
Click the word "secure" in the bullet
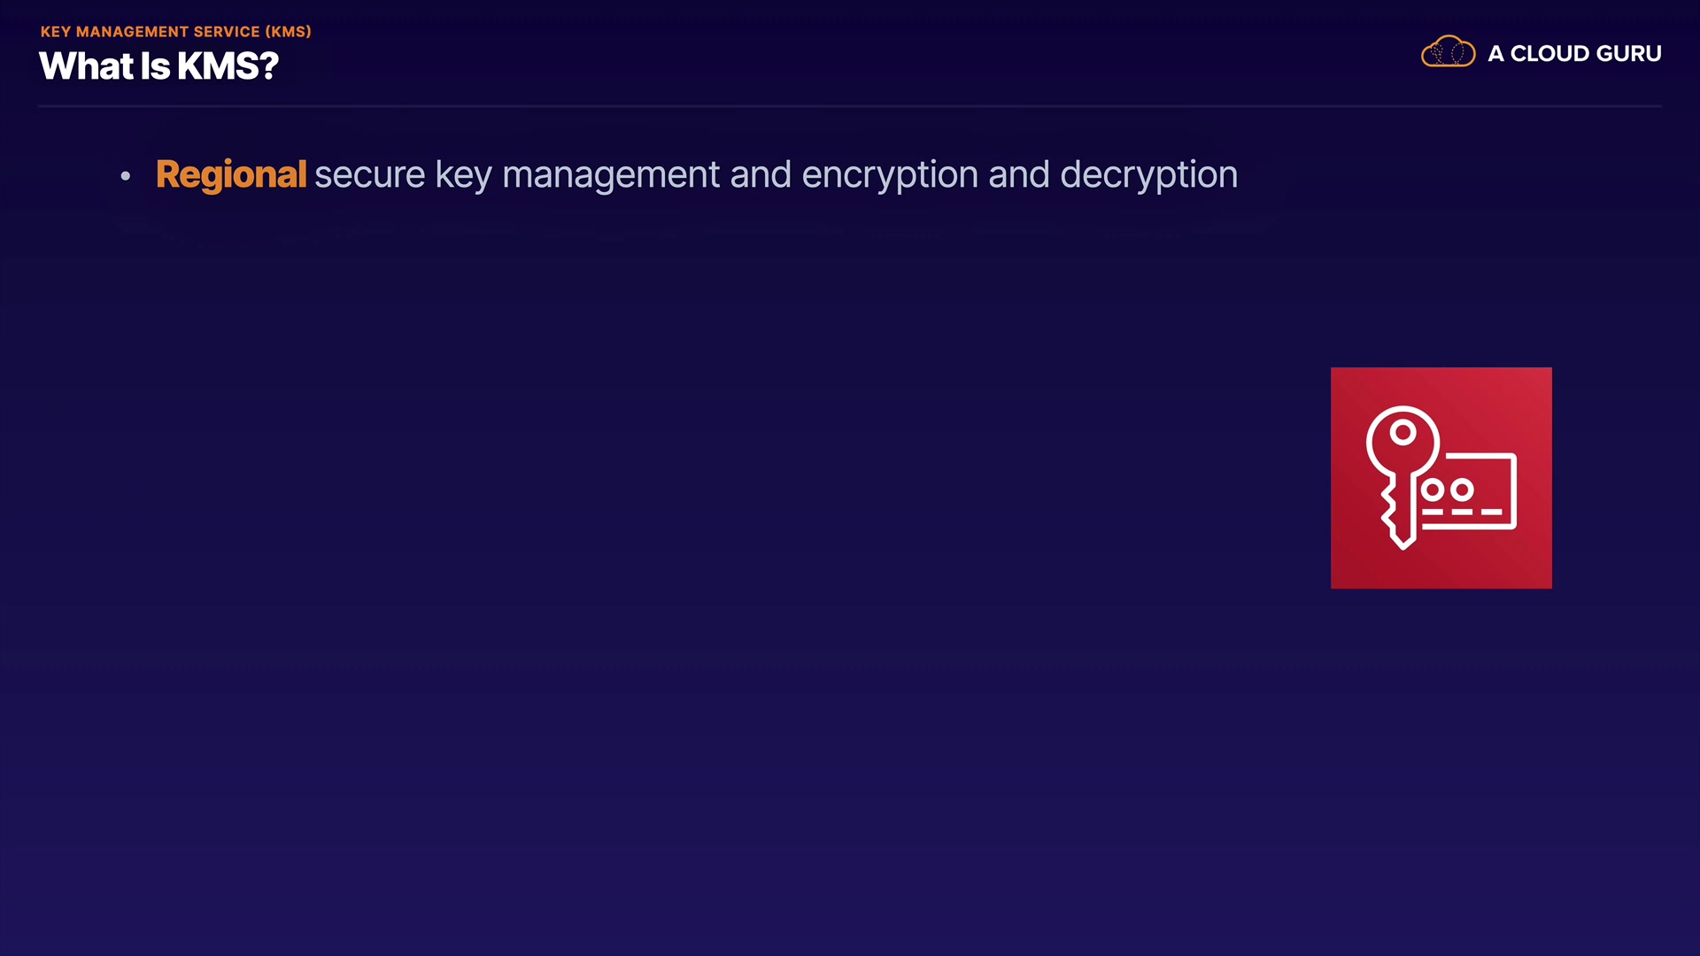(x=369, y=174)
